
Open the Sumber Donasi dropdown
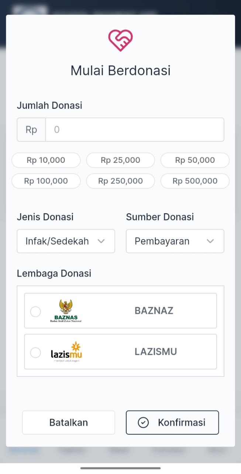pos(175,241)
